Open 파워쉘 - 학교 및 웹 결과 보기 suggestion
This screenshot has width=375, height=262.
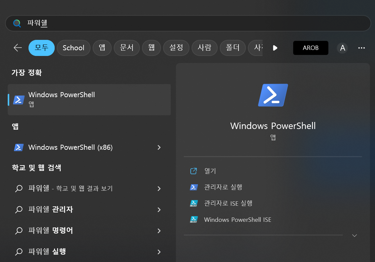[x=89, y=188]
